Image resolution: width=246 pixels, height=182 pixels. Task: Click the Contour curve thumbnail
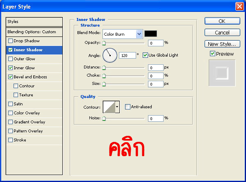109,107
